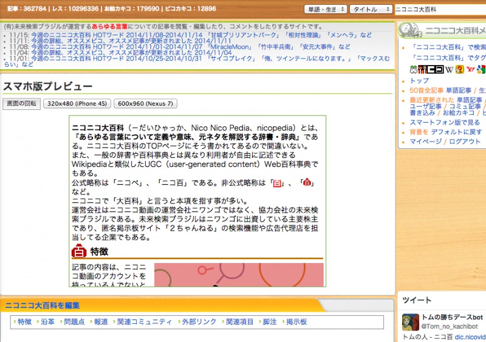Viewport: 486px width, 342px height.
Task: Click the yellow question-mark search icon
Action: point(460,69)
